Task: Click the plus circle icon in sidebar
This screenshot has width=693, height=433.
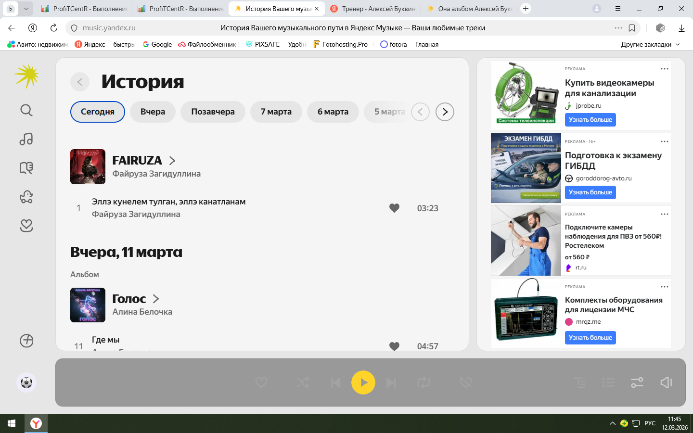Action: point(26,341)
